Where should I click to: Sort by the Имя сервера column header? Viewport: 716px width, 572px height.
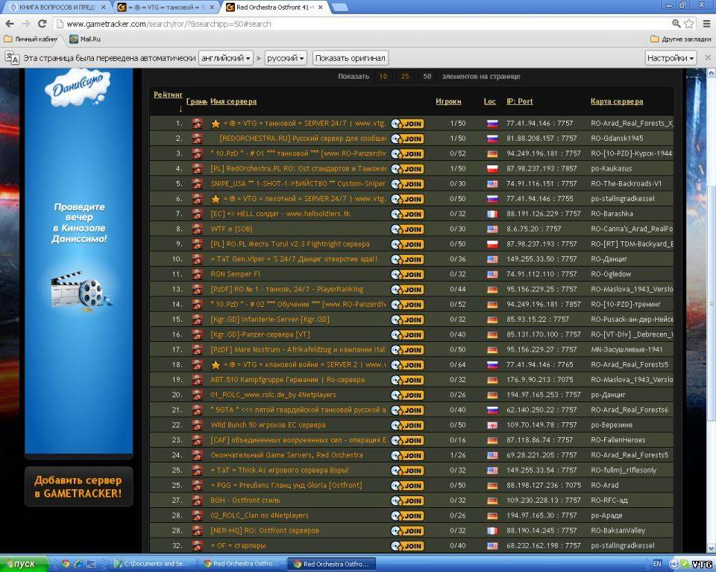pyautogui.click(x=233, y=102)
